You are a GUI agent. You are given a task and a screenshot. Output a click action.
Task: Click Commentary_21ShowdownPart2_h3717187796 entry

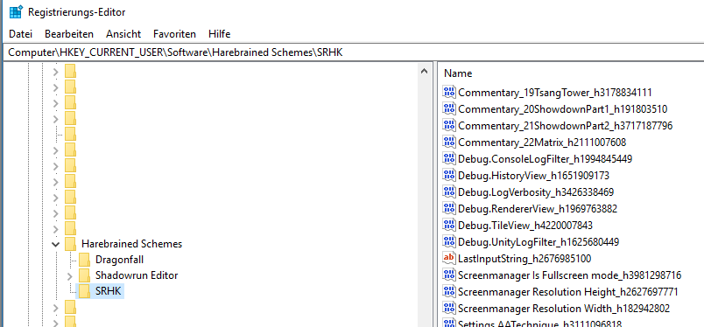coord(566,126)
